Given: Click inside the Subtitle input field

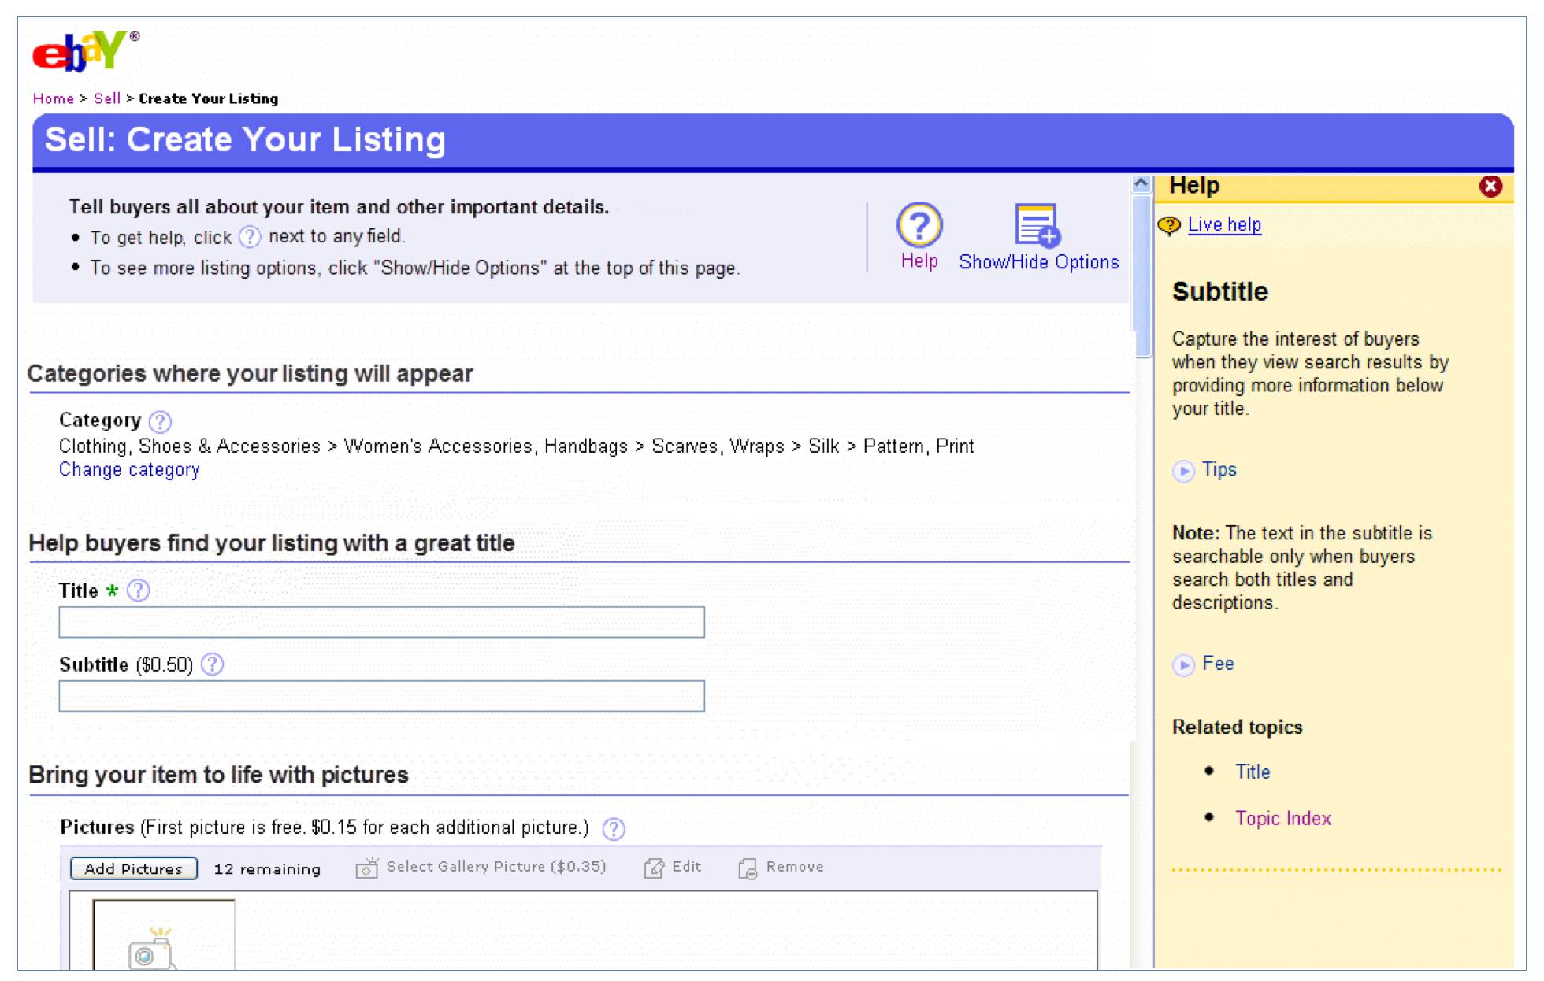Looking at the screenshot, I should click(x=381, y=696).
